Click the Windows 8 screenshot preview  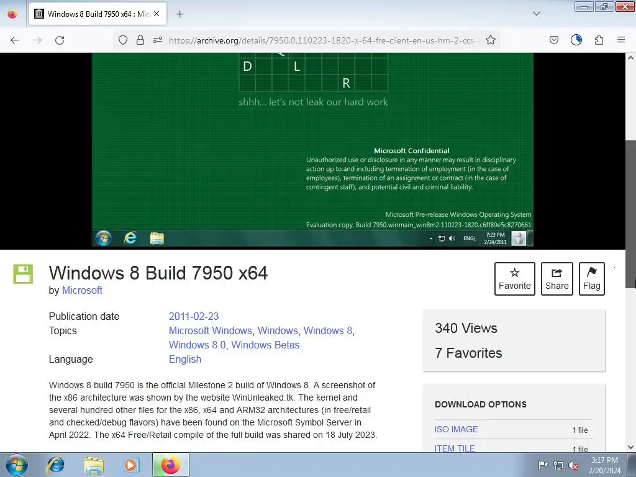coord(312,150)
